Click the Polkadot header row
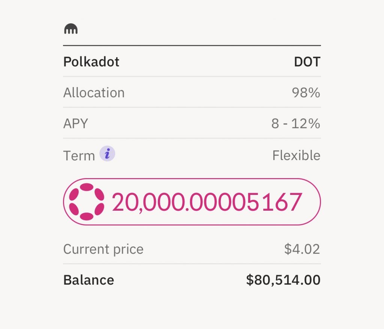 point(192,61)
